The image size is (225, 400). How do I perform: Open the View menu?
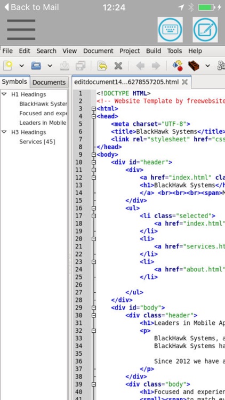70,51
